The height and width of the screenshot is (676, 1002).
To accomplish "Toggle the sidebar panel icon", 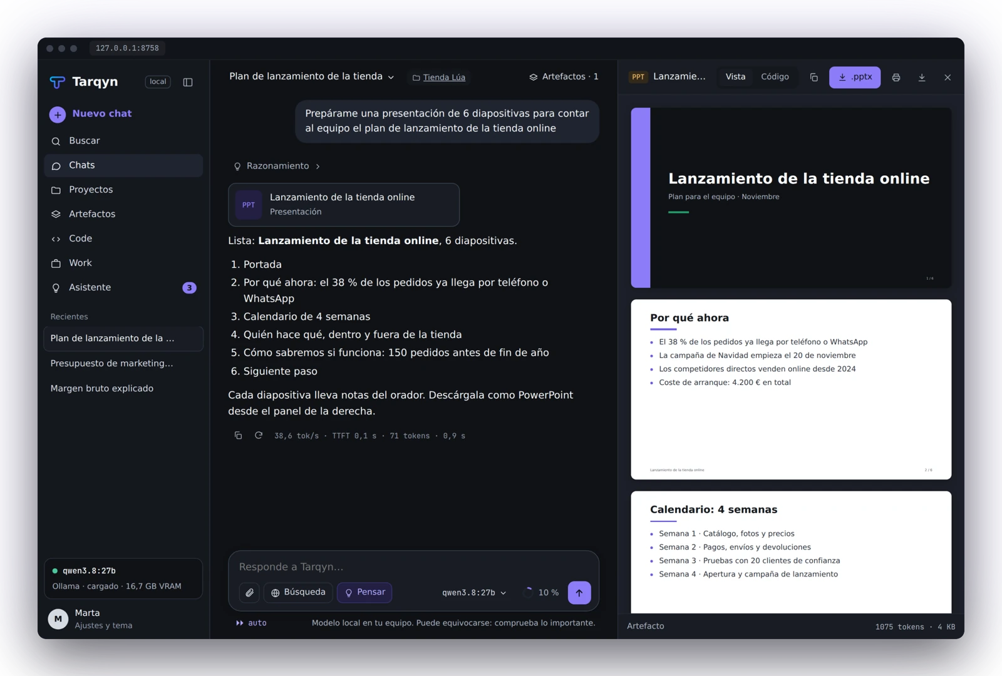I will point(188,82).
